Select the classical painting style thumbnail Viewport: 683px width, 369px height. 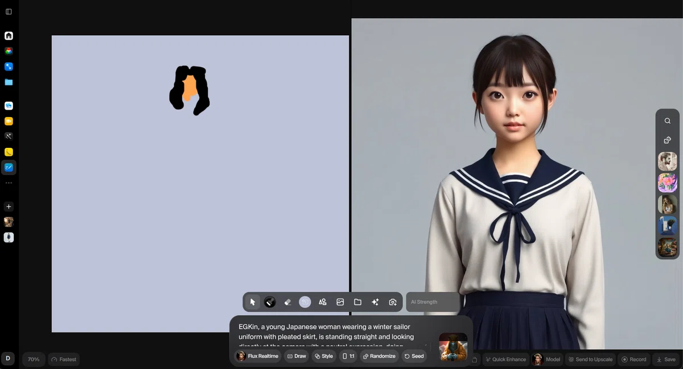click(668, 247)
